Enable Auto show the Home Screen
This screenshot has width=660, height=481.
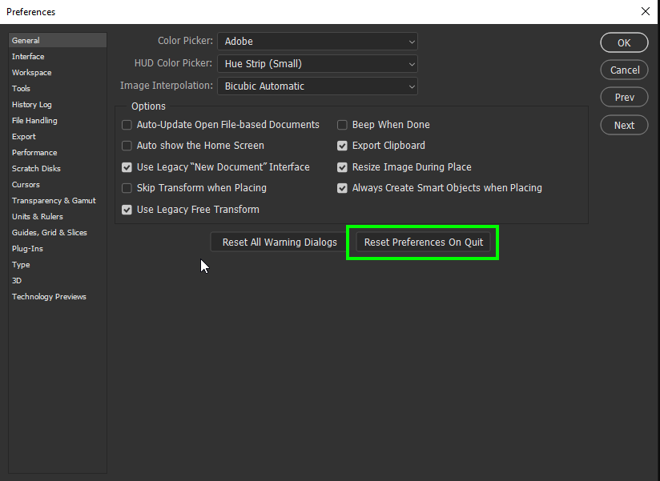[126, 146]
